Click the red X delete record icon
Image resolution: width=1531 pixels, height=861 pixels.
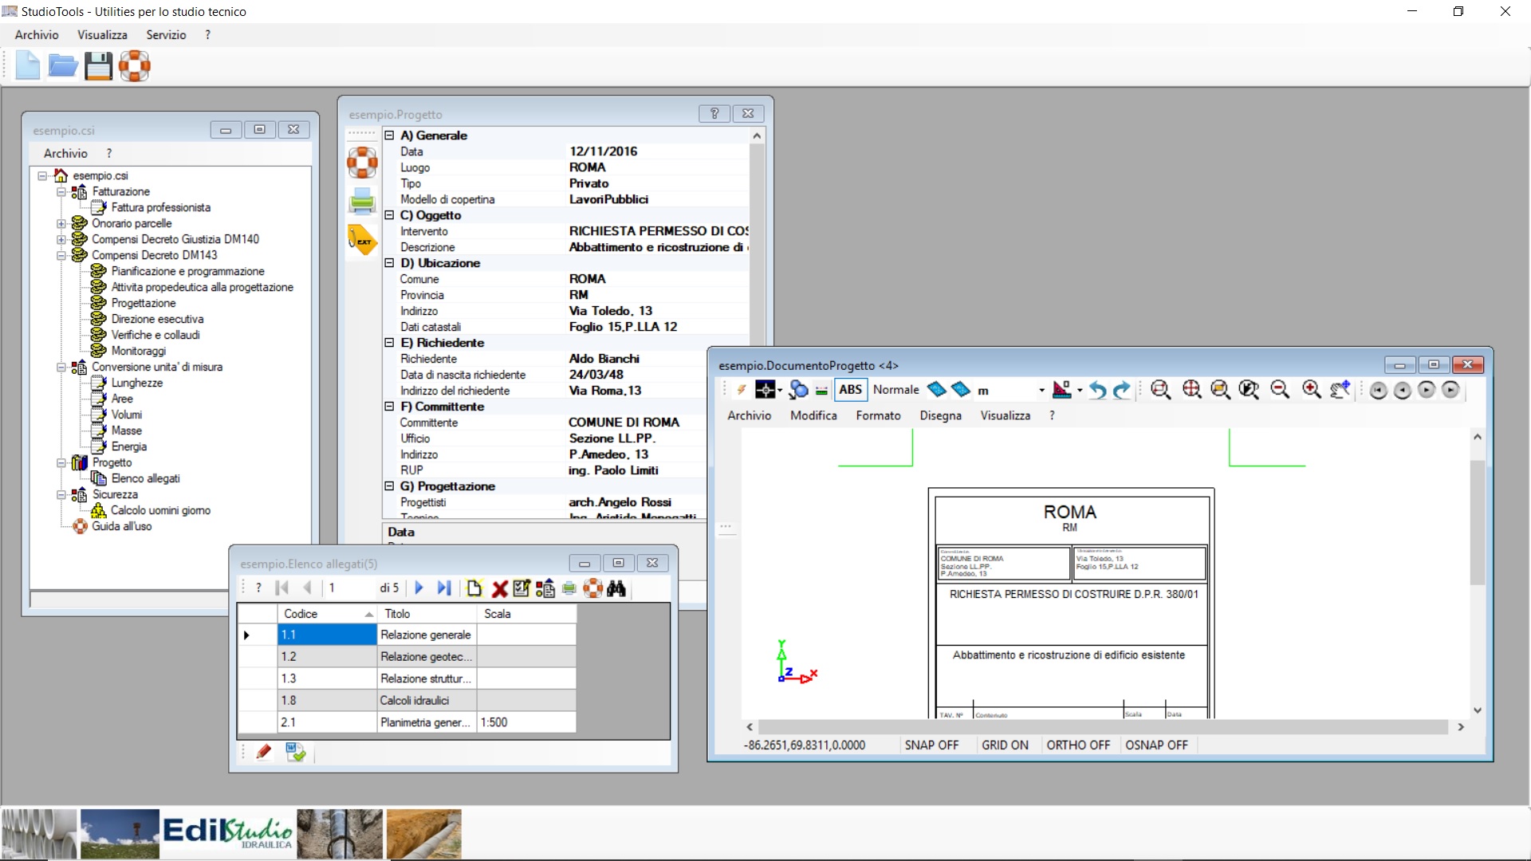point(499,589)
